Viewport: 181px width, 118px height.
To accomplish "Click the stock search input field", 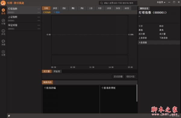I will pos(118,3).
